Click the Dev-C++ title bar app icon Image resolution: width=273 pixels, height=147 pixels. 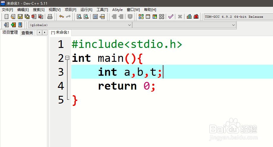[3, 3]
